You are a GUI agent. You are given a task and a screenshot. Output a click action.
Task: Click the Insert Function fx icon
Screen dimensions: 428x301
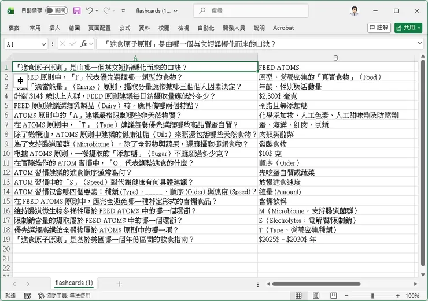tap(83, 44)
